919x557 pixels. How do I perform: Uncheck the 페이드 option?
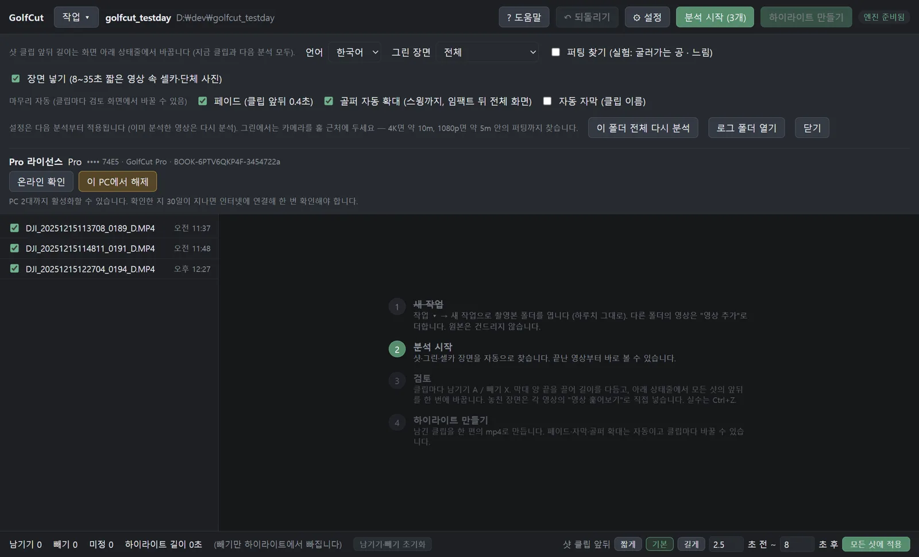click(203, 101)
